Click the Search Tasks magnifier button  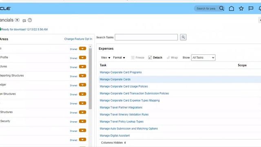(183, 37)
